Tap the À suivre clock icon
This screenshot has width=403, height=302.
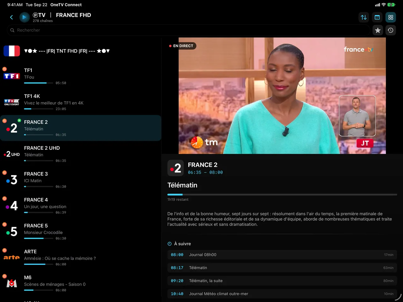click(170, 244)
